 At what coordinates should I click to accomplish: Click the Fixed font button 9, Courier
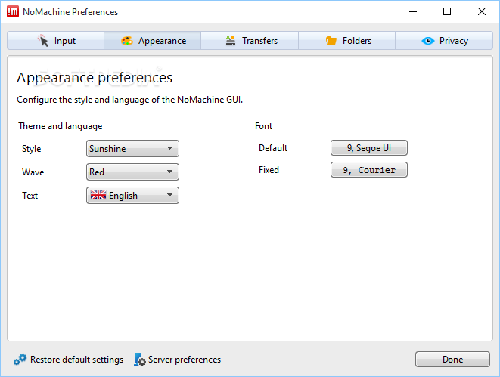tap(369, 170)
